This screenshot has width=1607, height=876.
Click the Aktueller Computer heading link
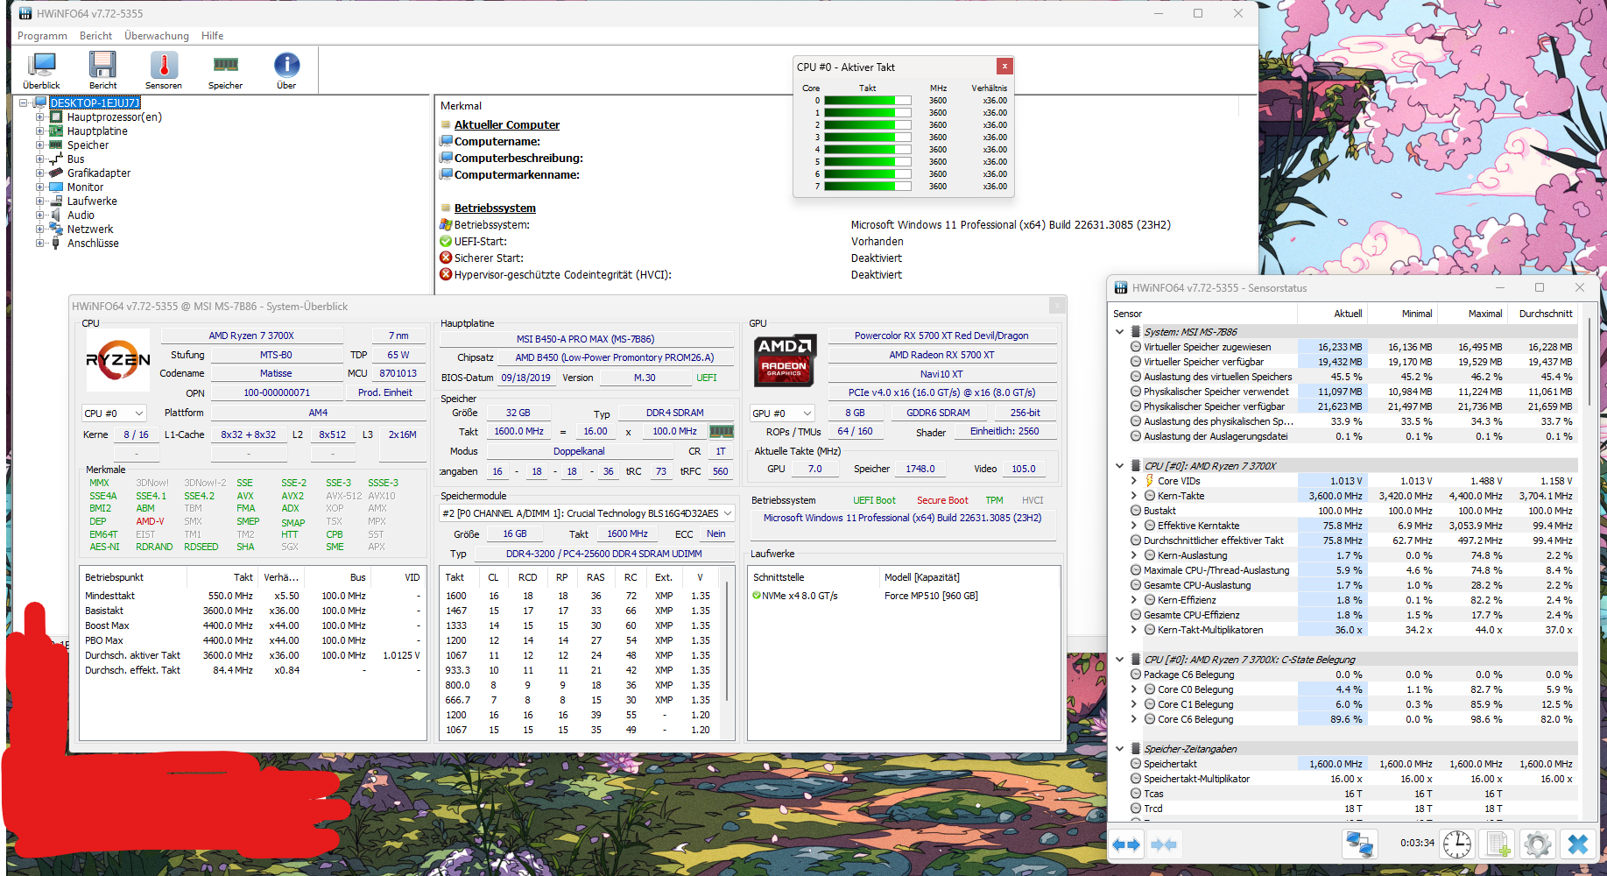click(x=507, y=124)
